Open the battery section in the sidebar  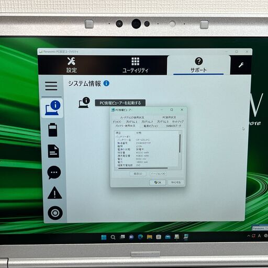[x=52, y=130]
